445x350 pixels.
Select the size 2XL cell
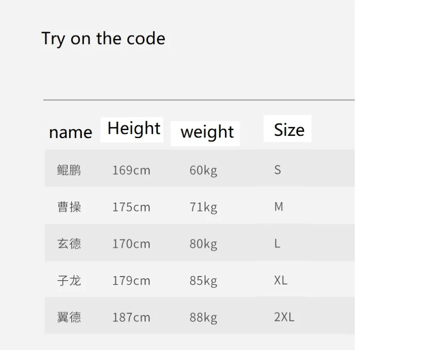(x=284, y=317)
